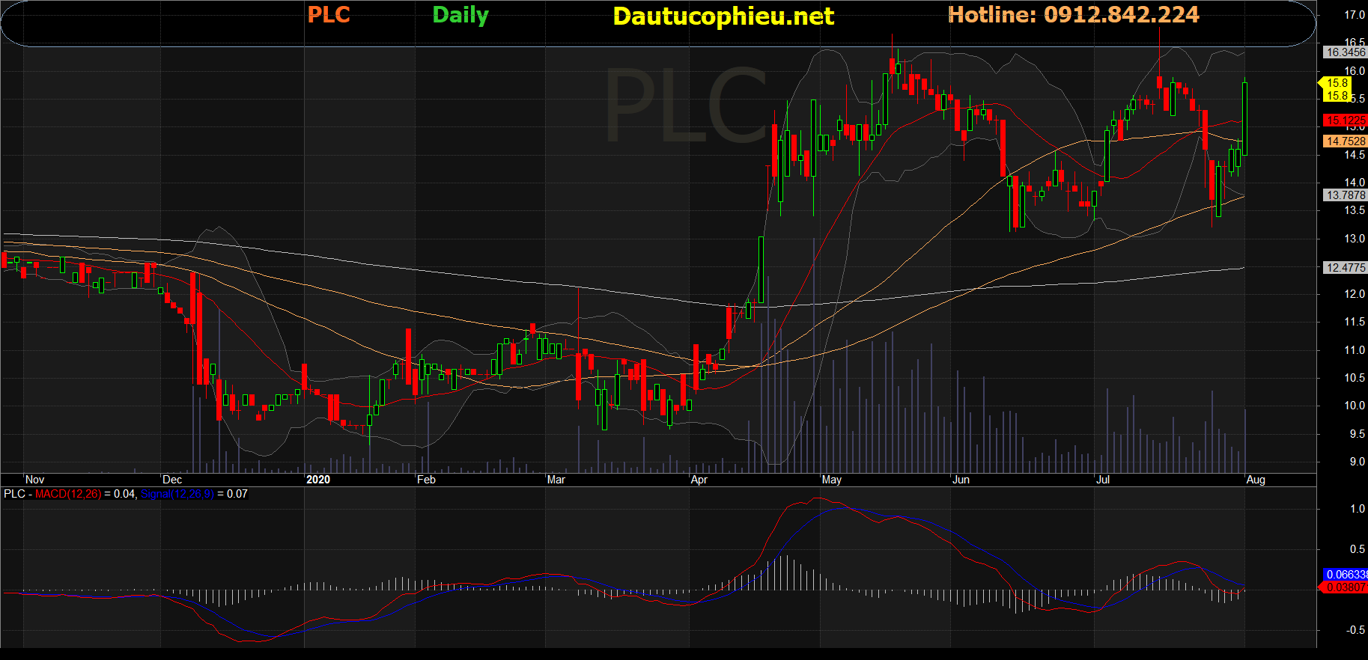Click the 14.0 price axis value
1368x660 pixels.
(x=1355, y=183)
